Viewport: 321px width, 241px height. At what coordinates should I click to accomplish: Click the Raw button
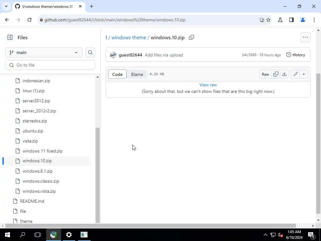tap(265, 74)
